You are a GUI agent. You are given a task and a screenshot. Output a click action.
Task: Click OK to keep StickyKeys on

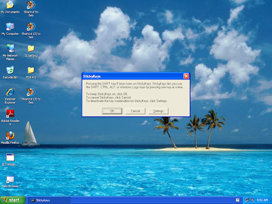(x=112, y=111)
